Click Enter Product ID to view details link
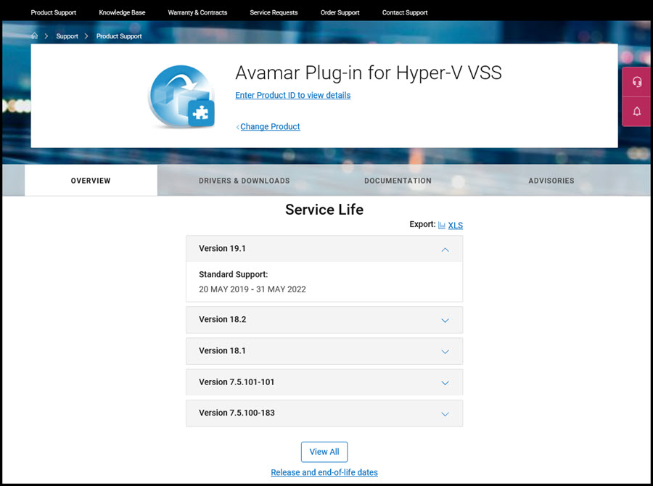This screenshot has width=653, height=486. click(293, 95)
